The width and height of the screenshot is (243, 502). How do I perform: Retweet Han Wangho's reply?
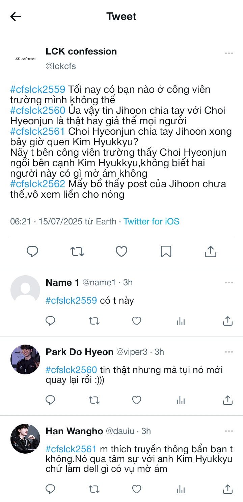[x=94, y=489]
